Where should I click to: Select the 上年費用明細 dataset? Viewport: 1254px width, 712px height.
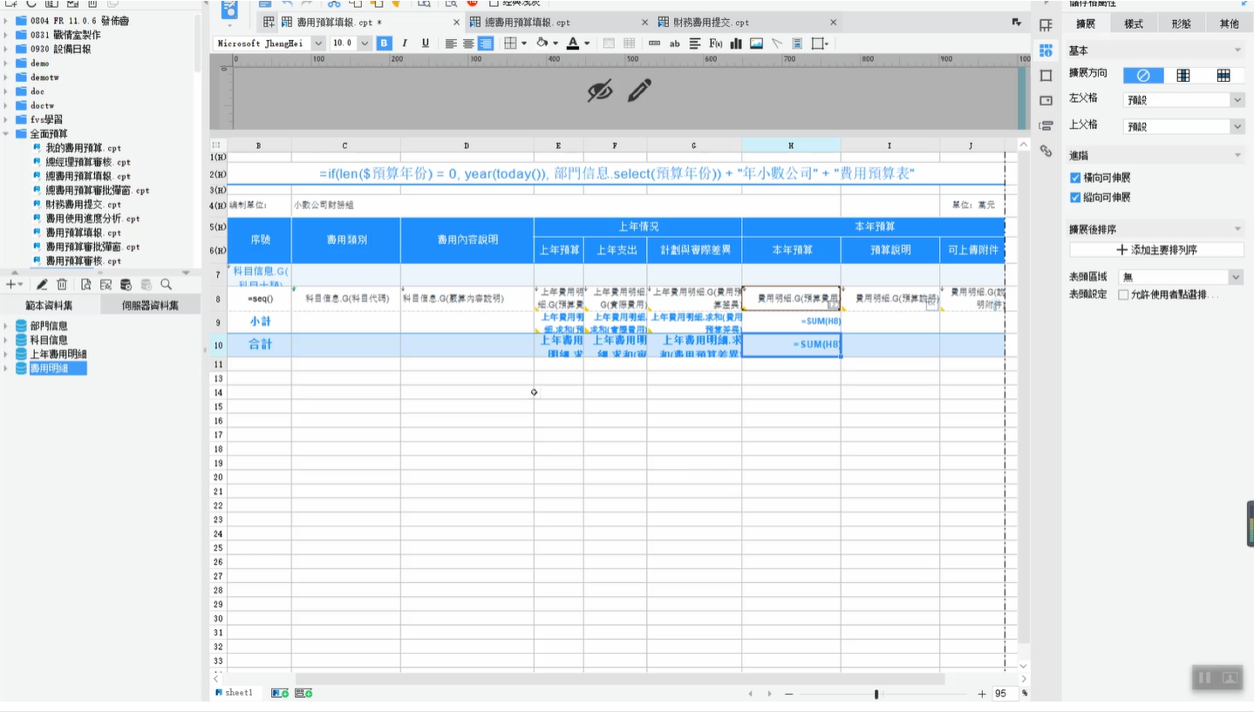tap(58, 354)
